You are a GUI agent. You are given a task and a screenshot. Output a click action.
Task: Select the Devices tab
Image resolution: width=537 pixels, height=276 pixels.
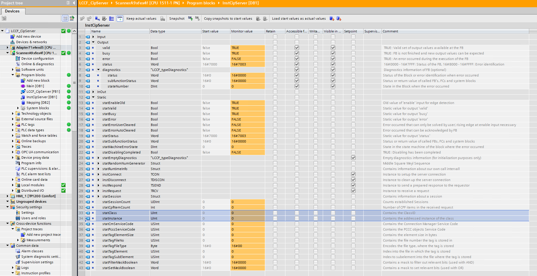tap(12, 11)
